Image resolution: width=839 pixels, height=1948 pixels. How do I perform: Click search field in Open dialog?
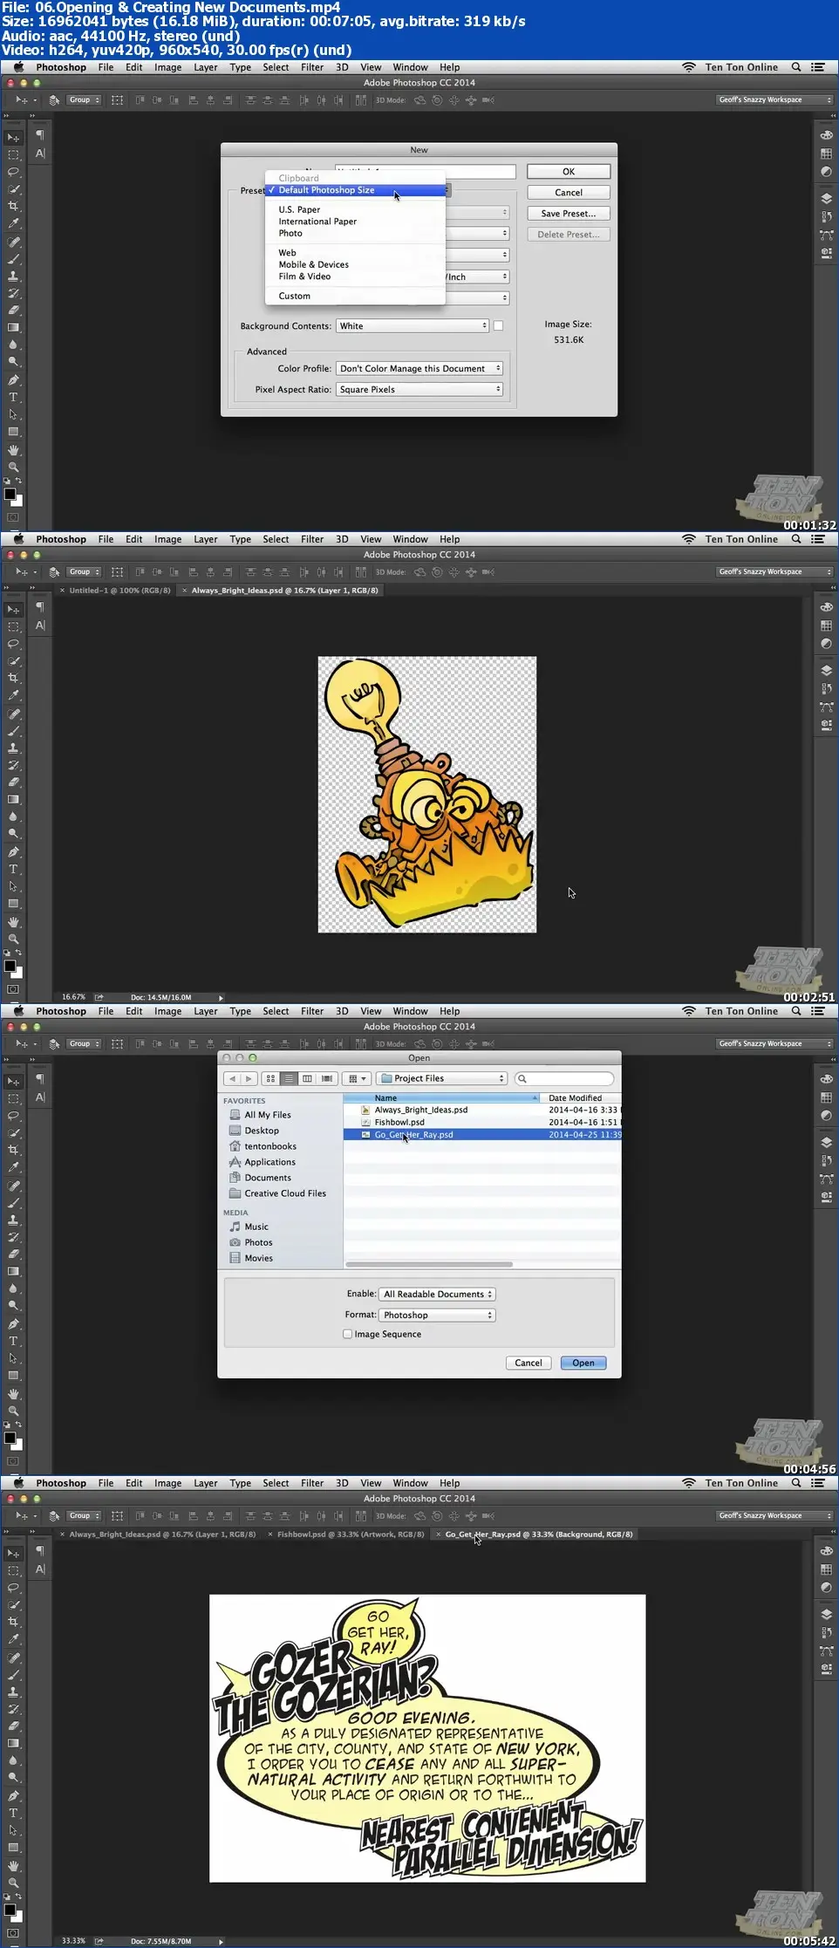pyautogui.click(x=564, y=1078)
